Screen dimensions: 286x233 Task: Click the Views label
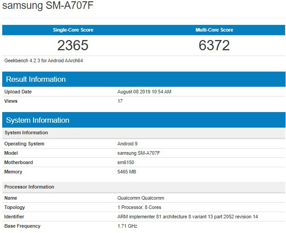coord(11,101)
